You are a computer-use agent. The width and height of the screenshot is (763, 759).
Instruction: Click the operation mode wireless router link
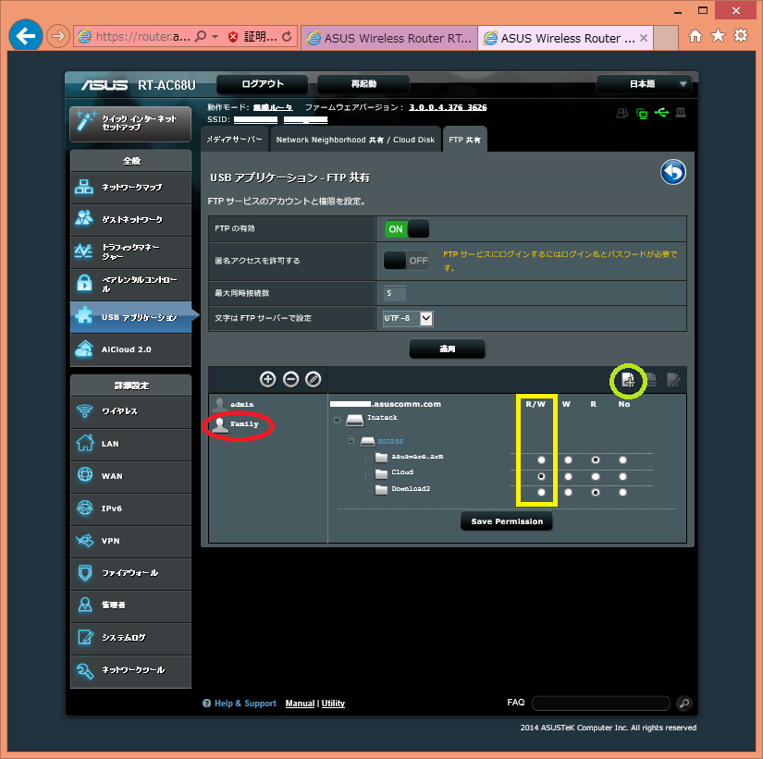coord(273,107)
